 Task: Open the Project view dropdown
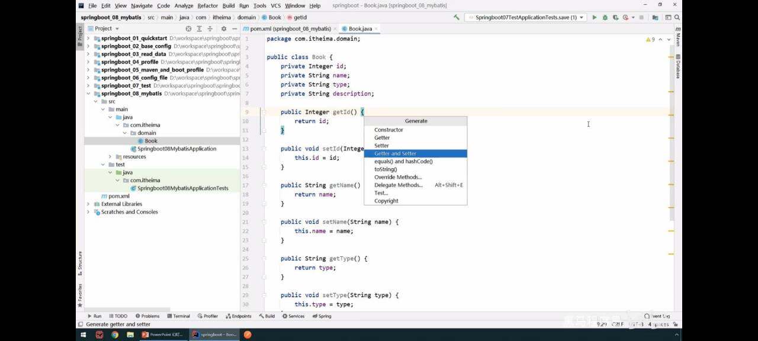tap(103, 28)
